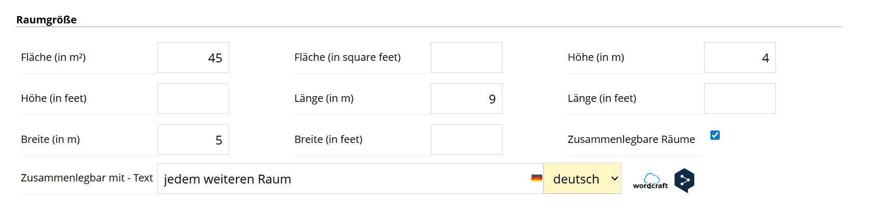Click the Fläche (in m²) field
The height and width of the screenshot is (210, 872).
[x=193, y=58]
